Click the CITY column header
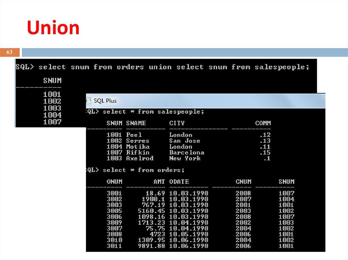 (177, 123)
